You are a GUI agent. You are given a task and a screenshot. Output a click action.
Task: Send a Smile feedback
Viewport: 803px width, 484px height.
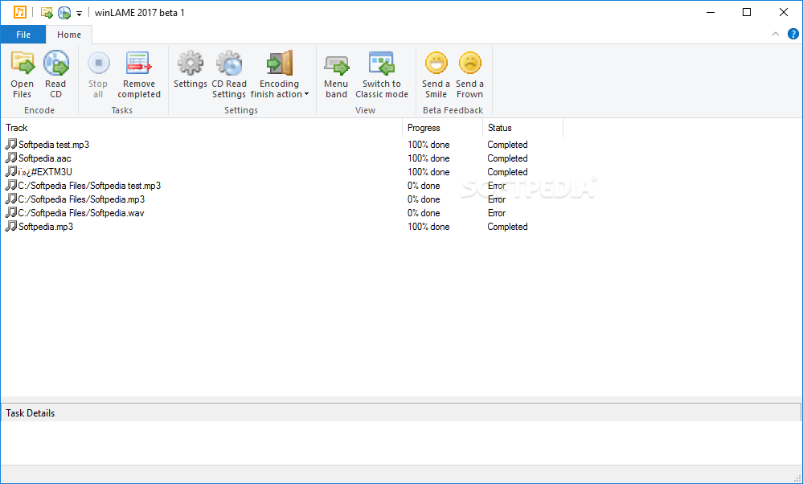point(436,75)
